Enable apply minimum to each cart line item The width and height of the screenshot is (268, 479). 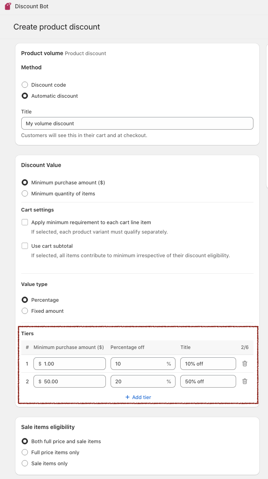[25, 222]
